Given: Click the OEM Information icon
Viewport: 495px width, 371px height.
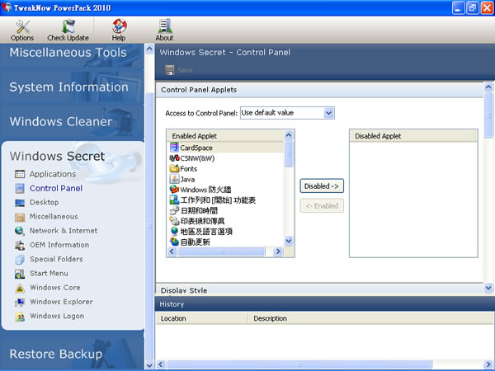Looking at the screenshot, I should coord(20,245).
